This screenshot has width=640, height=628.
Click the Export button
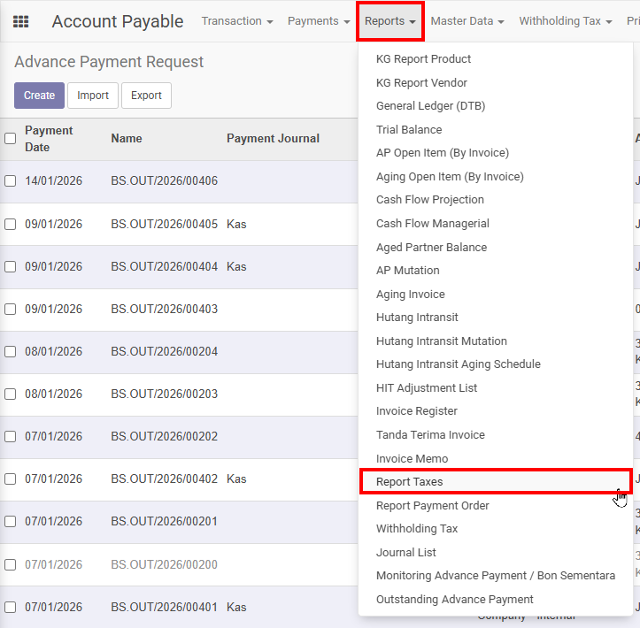click(146, 96)
